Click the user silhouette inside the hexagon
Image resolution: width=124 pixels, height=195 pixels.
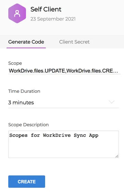tap(17, 14)
